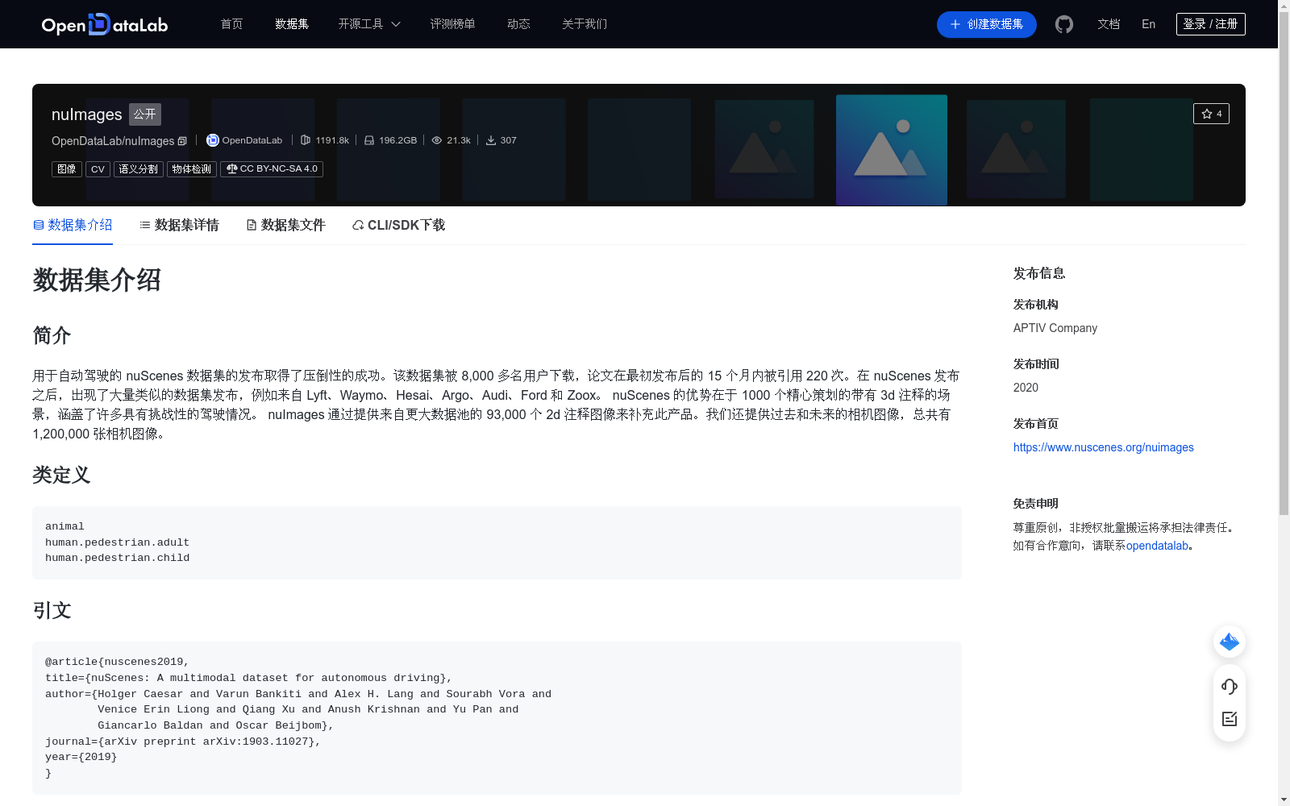
Task: Click the CC BY-NC-SA 4.0 license tag
Action: (x=272, y=169)
